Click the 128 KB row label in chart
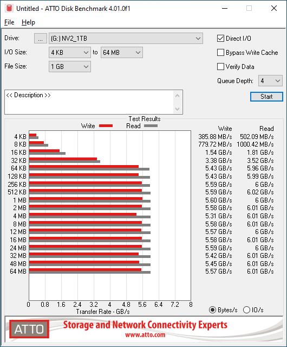Screen dimensions: 287x347 tap(17, 176)
